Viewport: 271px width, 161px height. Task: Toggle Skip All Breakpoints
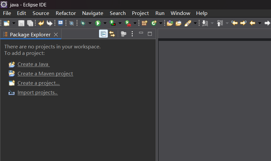tap(72, 23)
